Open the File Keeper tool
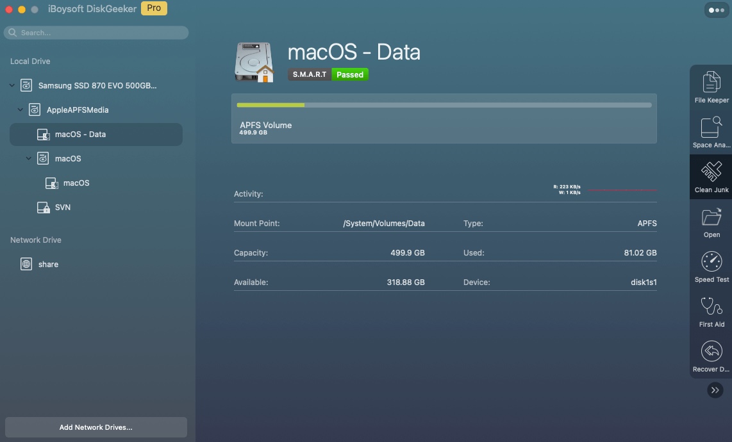This screenshot has height=442, width=732. coord(711,88)
